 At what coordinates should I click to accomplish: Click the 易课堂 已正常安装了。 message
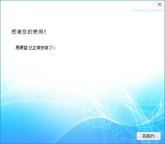tap(35, 48)
